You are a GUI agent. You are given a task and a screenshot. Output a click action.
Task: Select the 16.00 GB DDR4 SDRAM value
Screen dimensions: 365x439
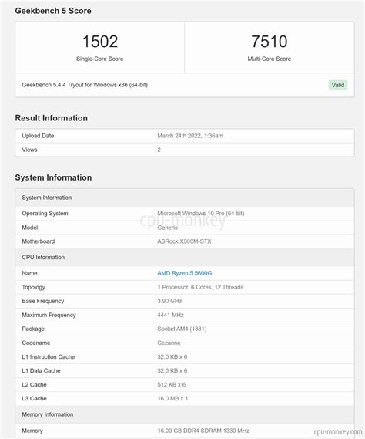point(203,431)
